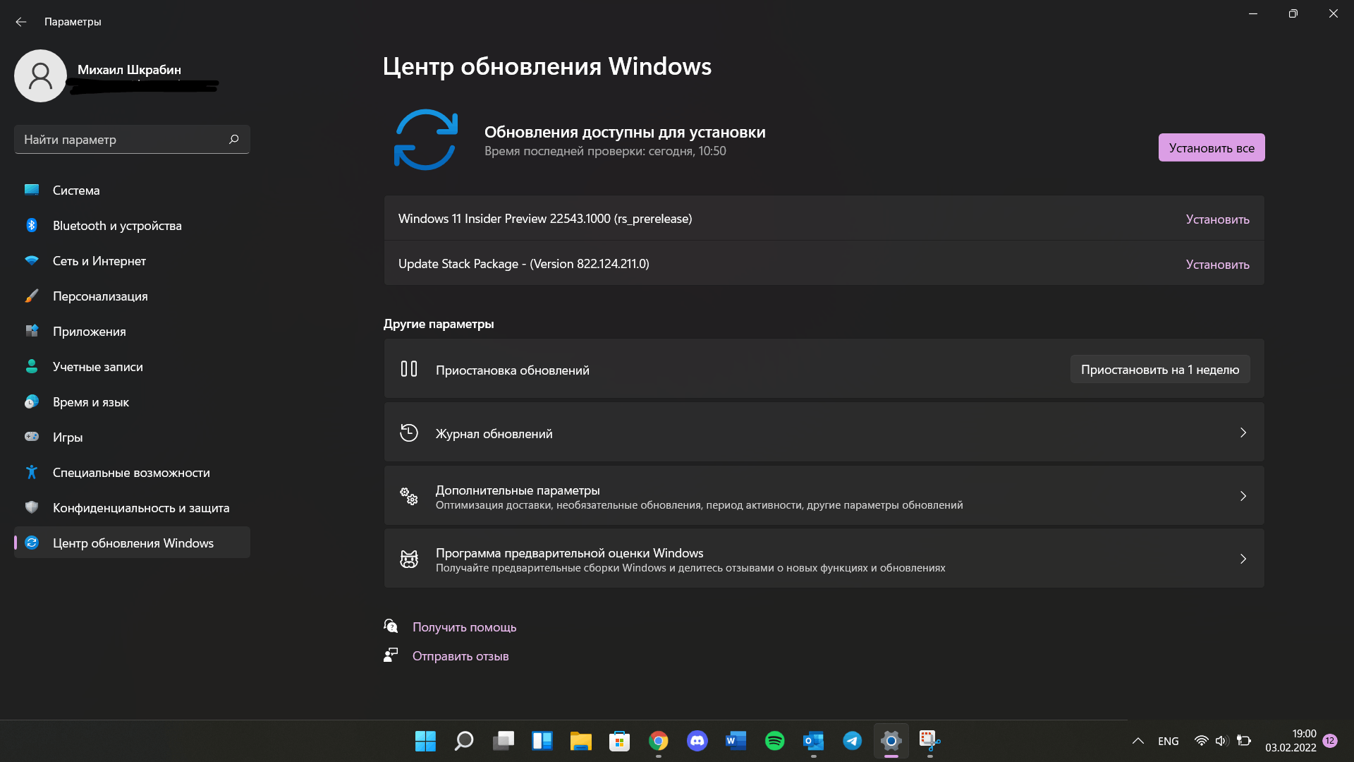Click the search magnifier icon

(x=234, y=139)
